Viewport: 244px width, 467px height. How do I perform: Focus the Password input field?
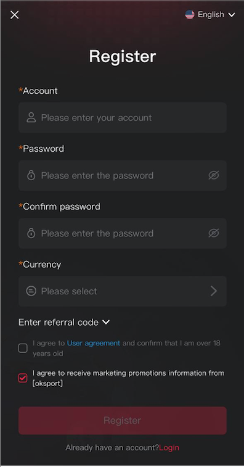click(122, 175)
